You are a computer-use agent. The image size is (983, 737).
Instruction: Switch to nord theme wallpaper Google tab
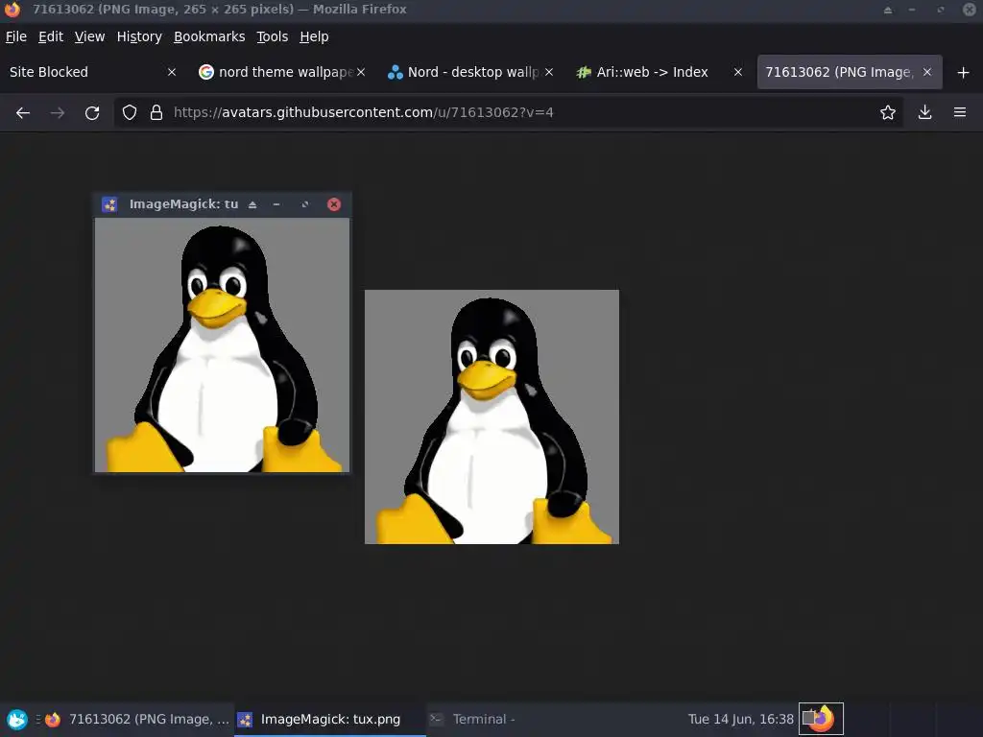tap(282, 72)
